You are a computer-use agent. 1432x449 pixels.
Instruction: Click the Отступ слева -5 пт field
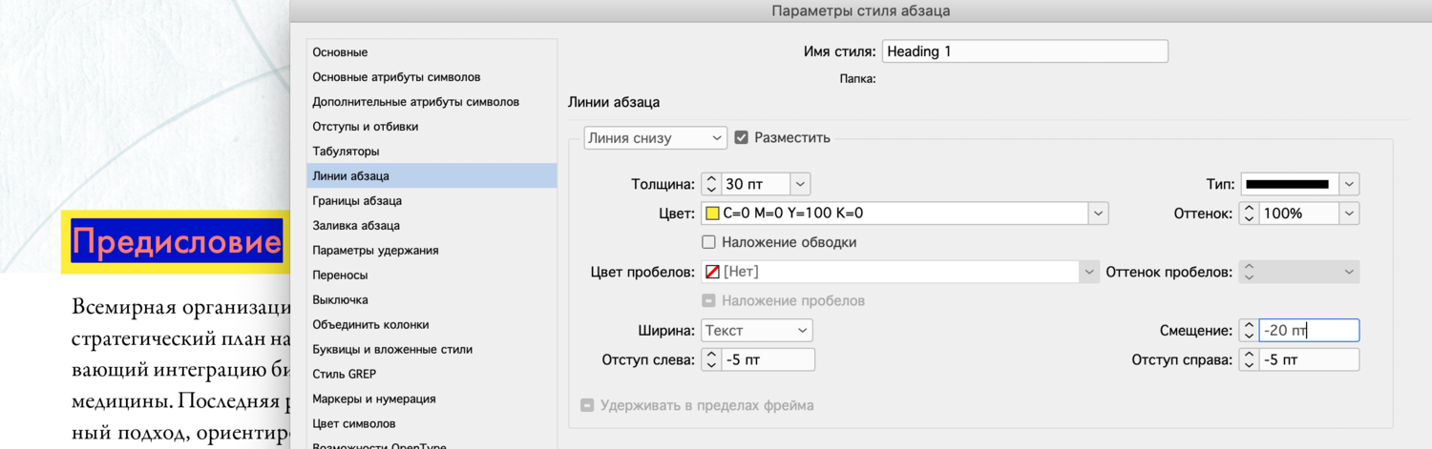pyautogui.click(x=768, y=359)
